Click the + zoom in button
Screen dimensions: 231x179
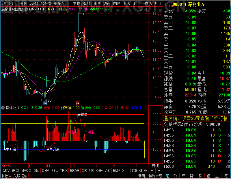(152, 171)
